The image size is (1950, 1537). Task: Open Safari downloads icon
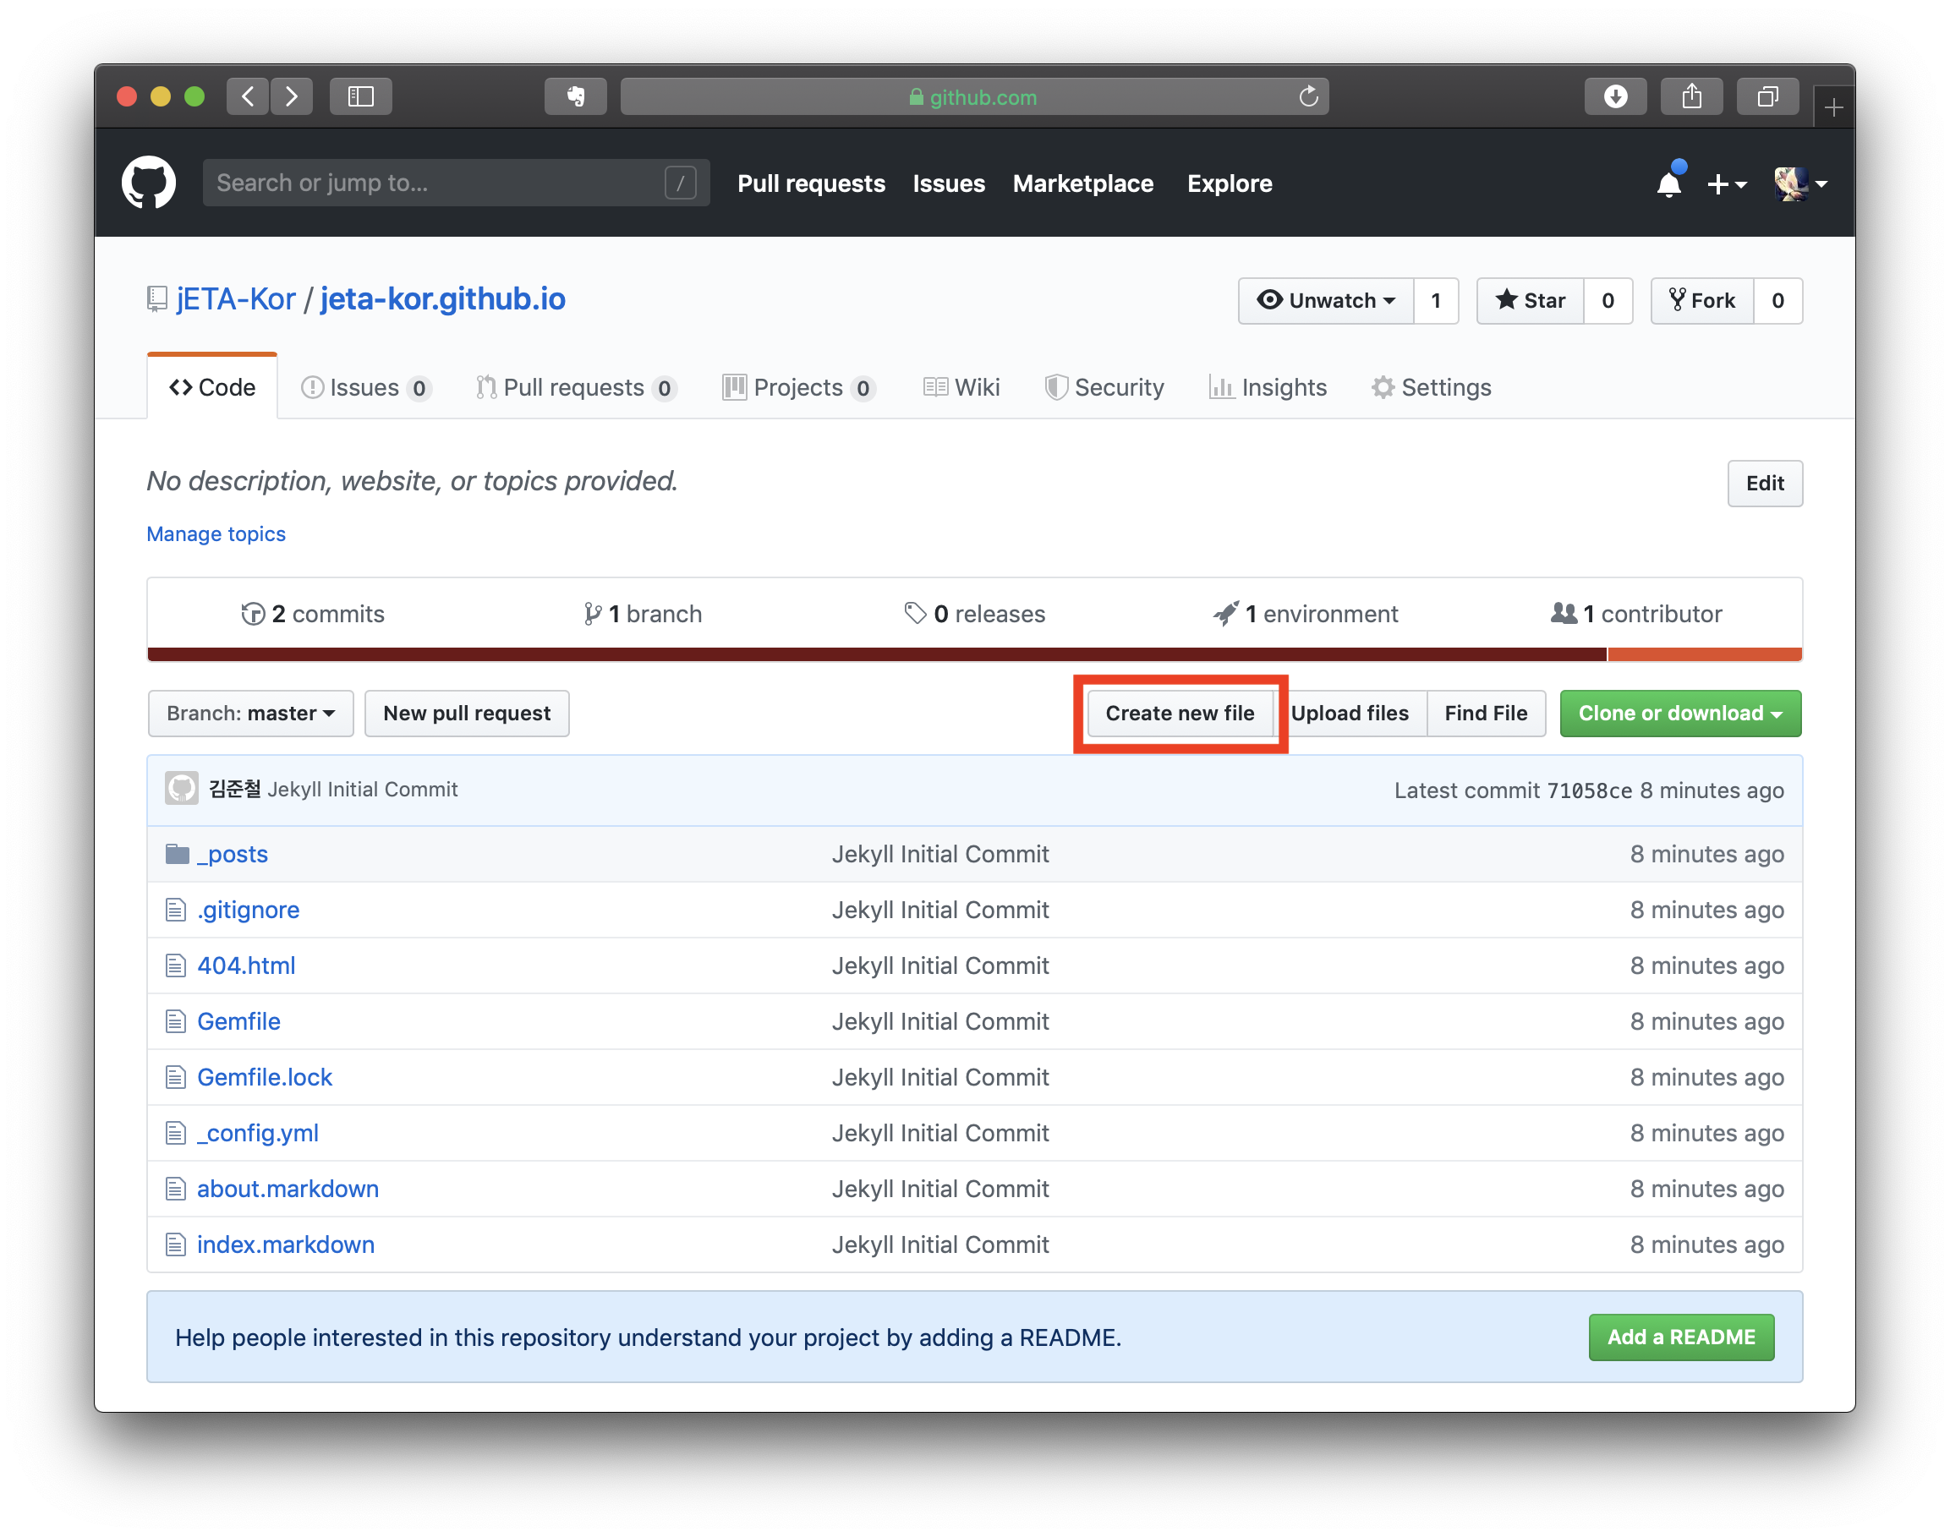(1615, 96)
